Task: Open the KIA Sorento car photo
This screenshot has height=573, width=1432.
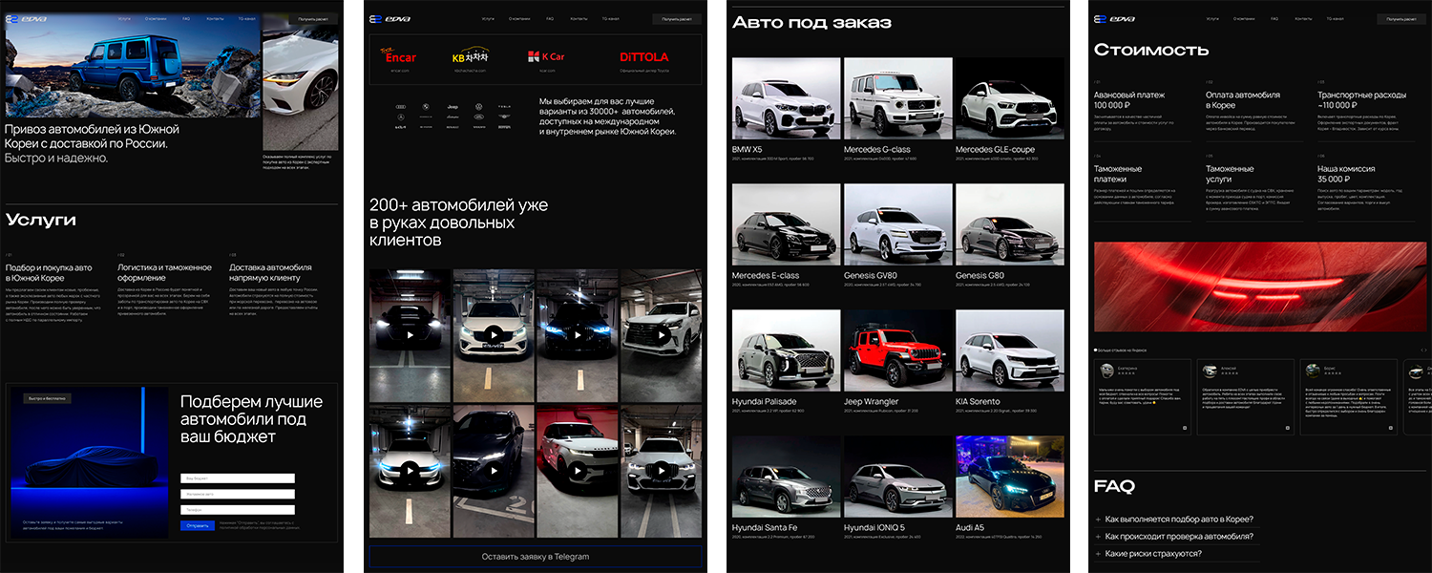Action: [1009, 350]
